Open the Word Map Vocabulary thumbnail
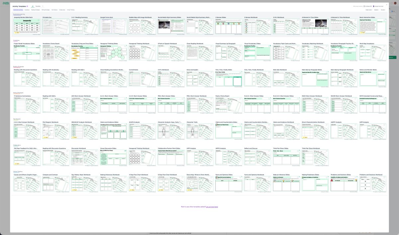 click(373, 52)
